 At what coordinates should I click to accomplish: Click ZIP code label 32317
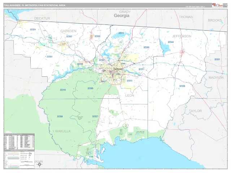click(x=141, y=69)
